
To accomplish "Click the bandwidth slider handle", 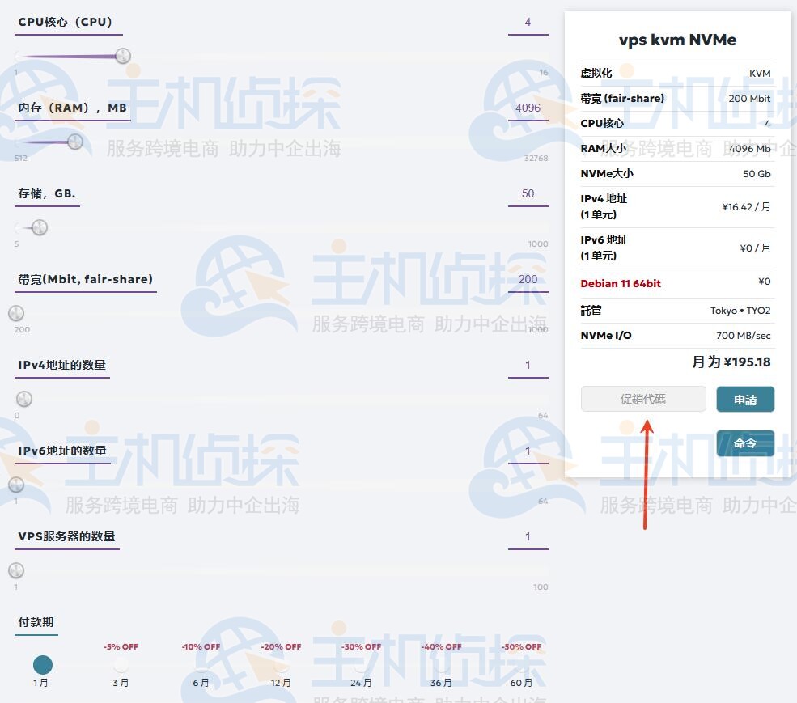I will 16,313.
